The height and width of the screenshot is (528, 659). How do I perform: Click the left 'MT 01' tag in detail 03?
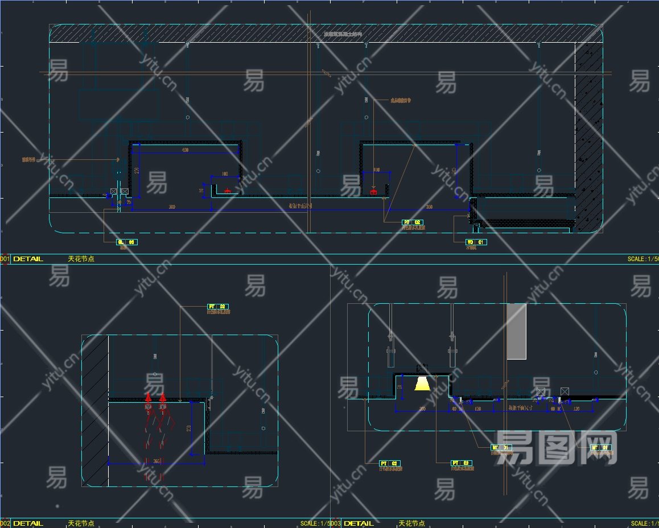coord(501,447)
